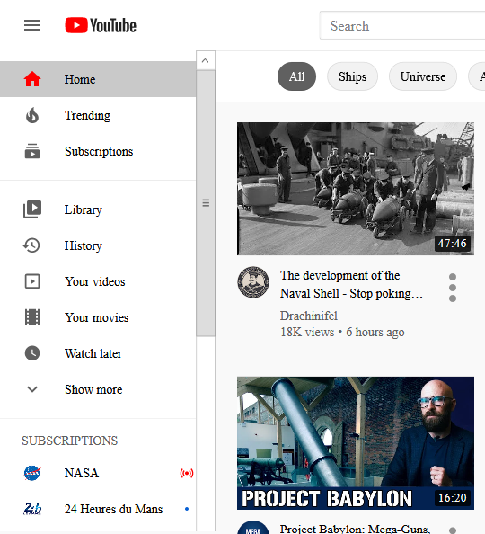The width and height of the screenshot is (485, 534).
Task: Open Project Babylon: Mega-Guns video title
Action: pos(355,529)
